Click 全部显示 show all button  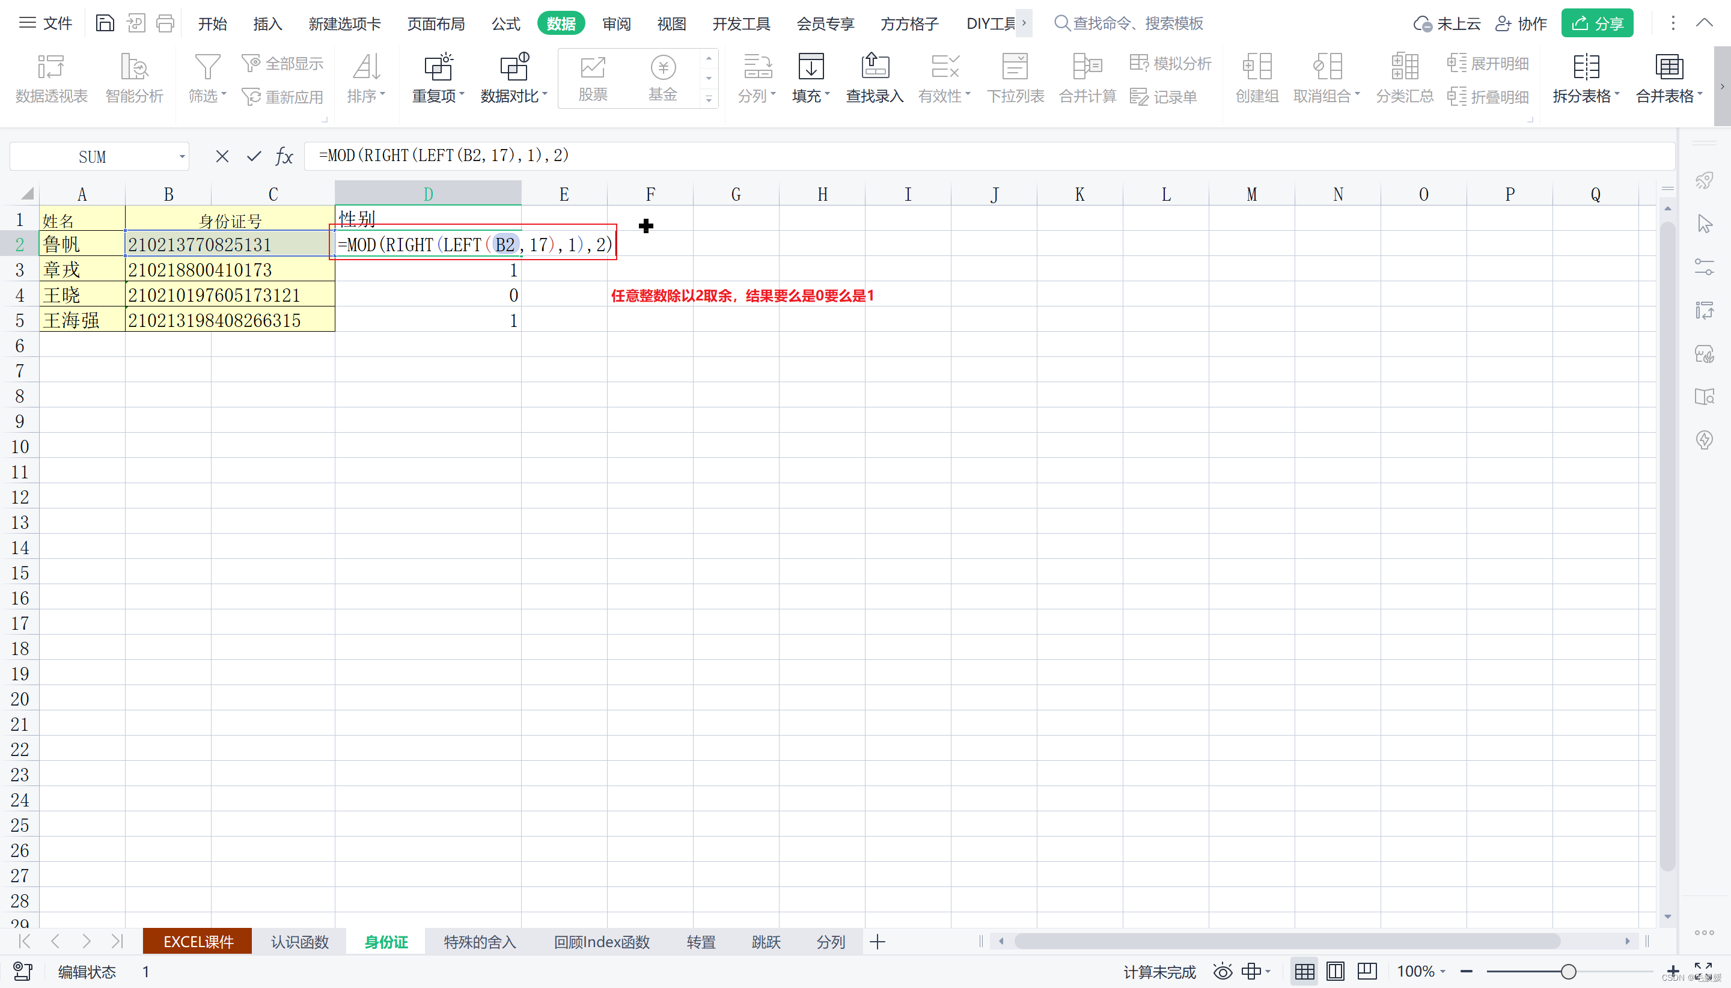click(282, 64)
